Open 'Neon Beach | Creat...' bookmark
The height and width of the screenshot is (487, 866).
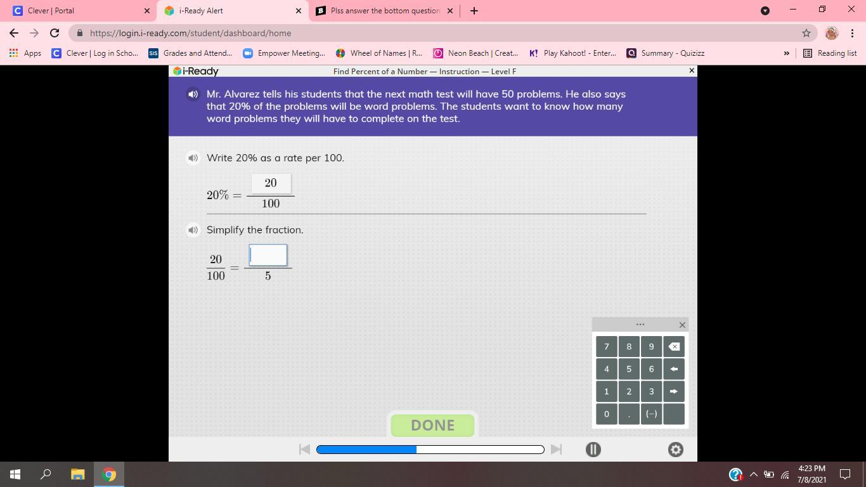pos(475,53)
